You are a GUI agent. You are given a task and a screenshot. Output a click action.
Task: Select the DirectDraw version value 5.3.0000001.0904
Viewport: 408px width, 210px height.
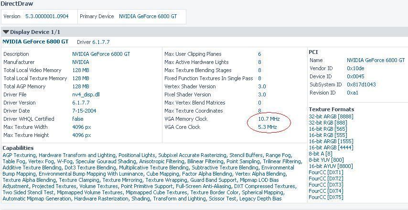(47, 16)
